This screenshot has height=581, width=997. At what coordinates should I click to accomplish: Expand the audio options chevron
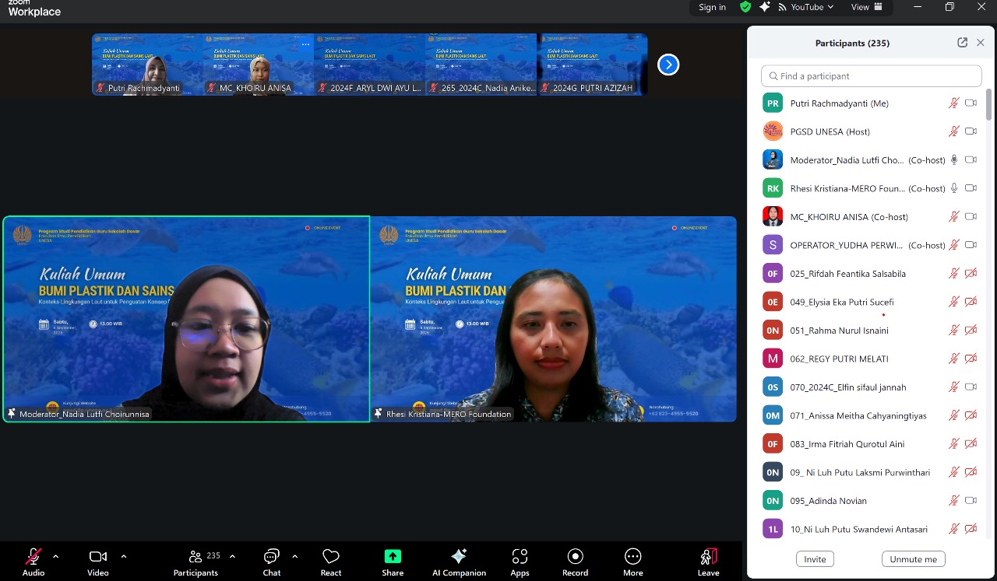55,556
